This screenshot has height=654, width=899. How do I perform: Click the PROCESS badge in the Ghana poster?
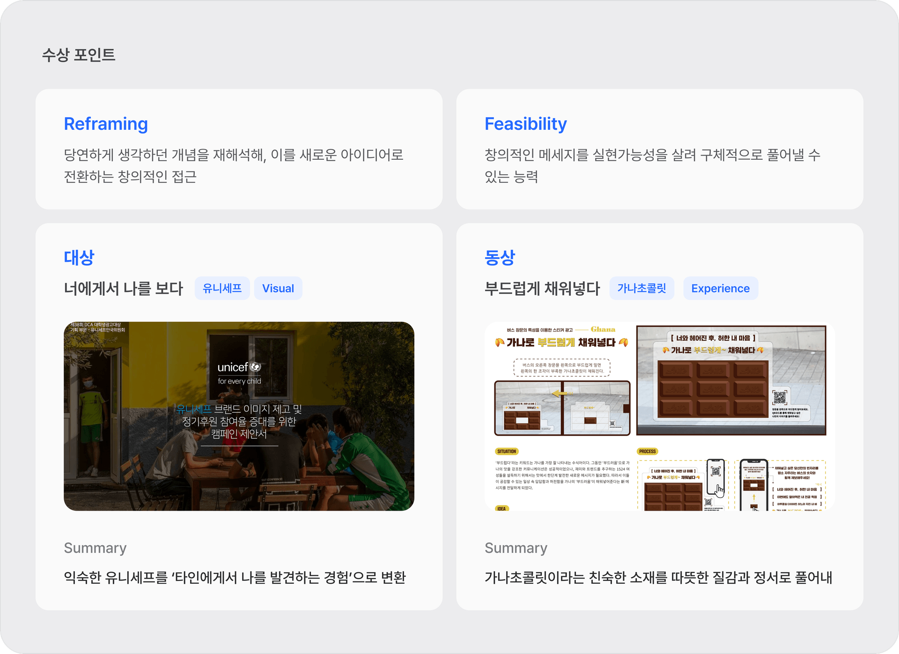pos(648,451)
